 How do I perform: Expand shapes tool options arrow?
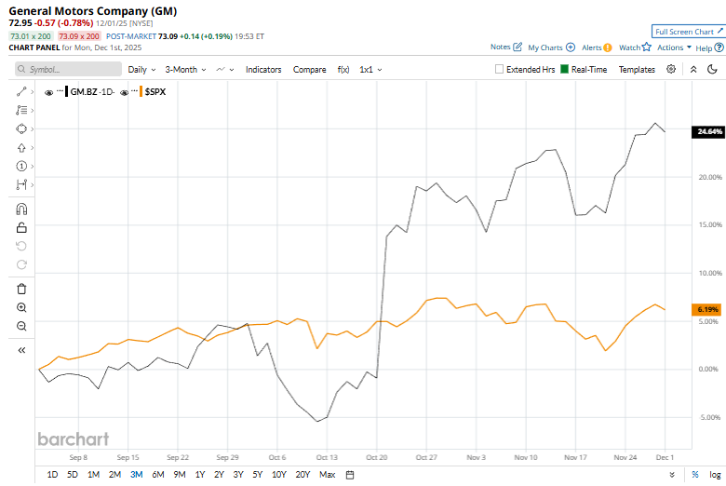32,128
